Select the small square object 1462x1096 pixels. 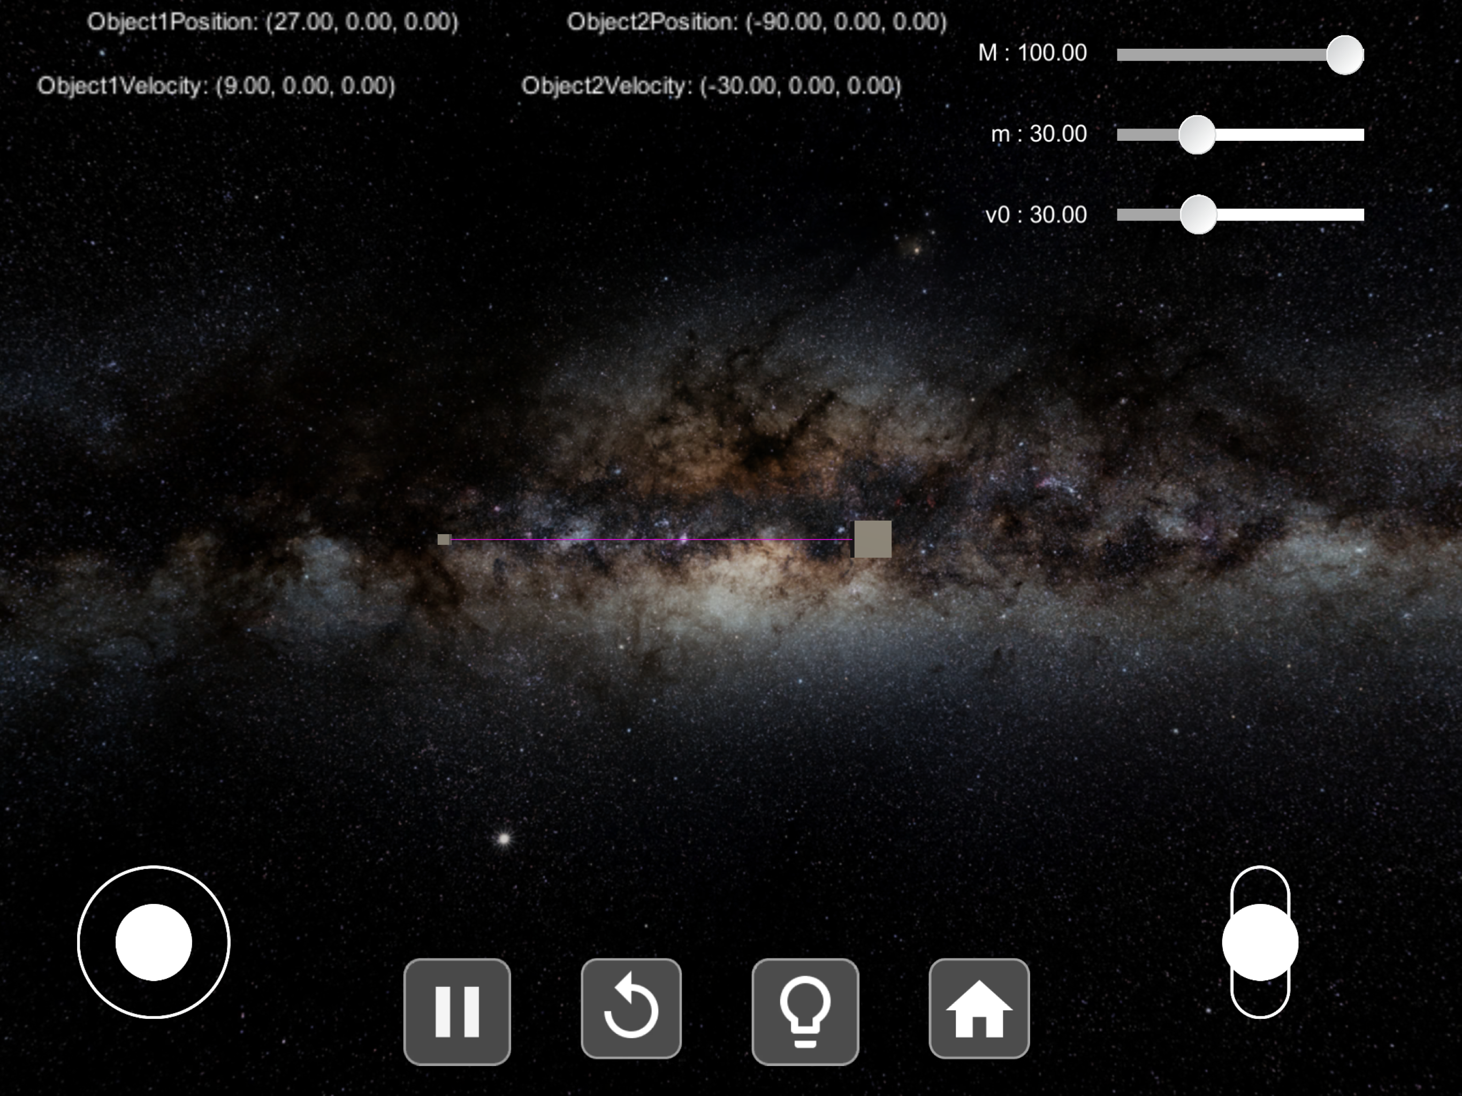[x=444, y=539]
